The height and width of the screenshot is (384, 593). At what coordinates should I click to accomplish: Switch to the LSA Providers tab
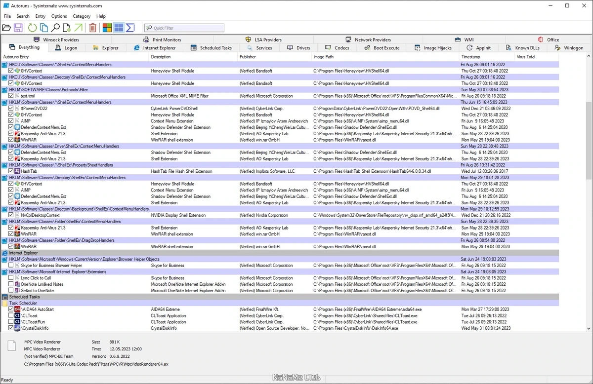point(263,39)
